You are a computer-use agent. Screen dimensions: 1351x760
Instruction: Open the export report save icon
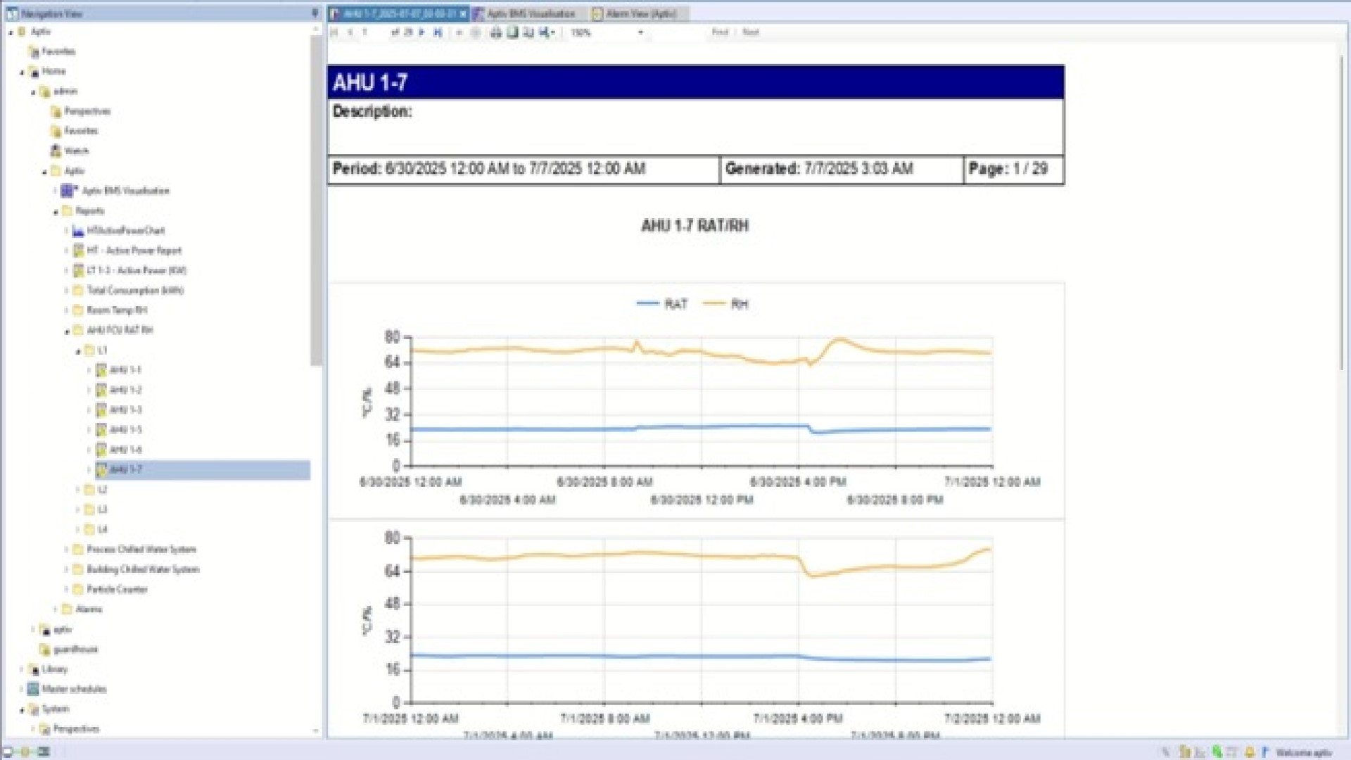click(545, 32)
